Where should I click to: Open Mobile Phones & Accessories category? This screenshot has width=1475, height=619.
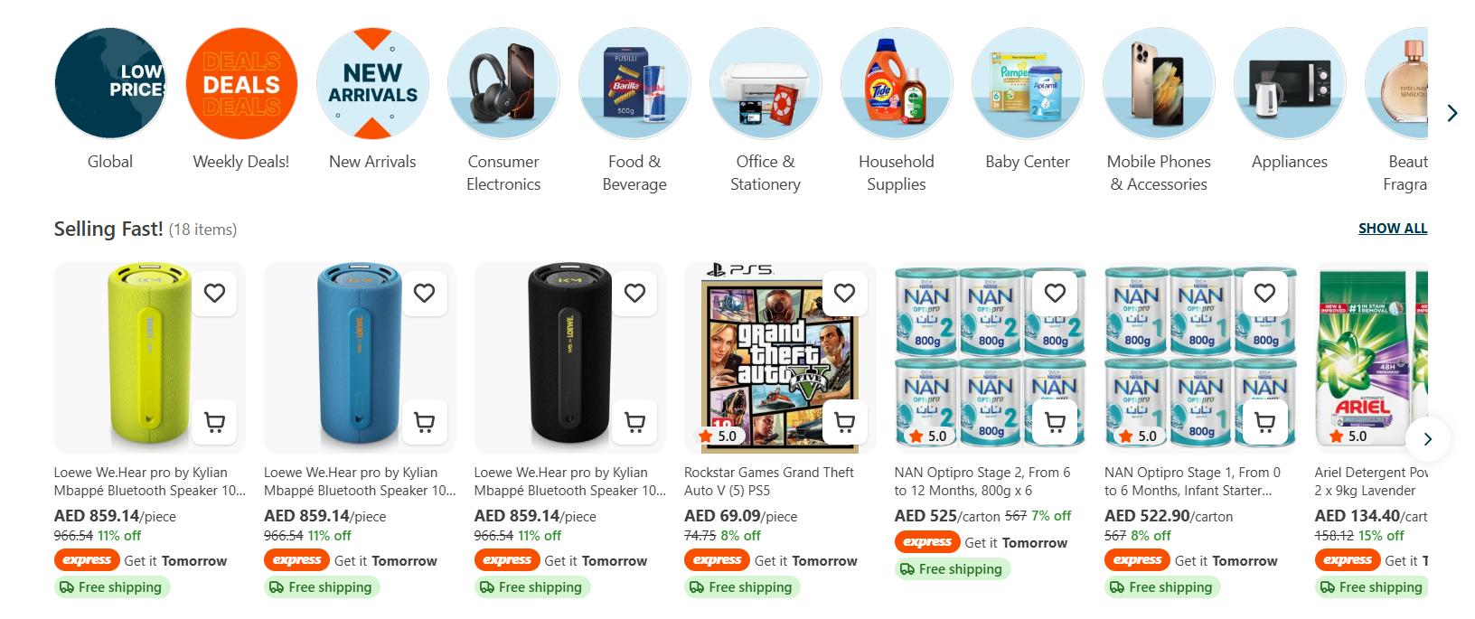(1159, 84)
